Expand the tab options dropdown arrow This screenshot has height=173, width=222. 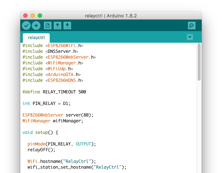click(190, 37)
